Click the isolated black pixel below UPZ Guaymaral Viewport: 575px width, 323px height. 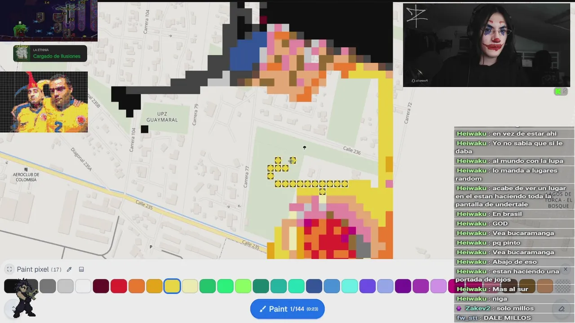point(144,129)
